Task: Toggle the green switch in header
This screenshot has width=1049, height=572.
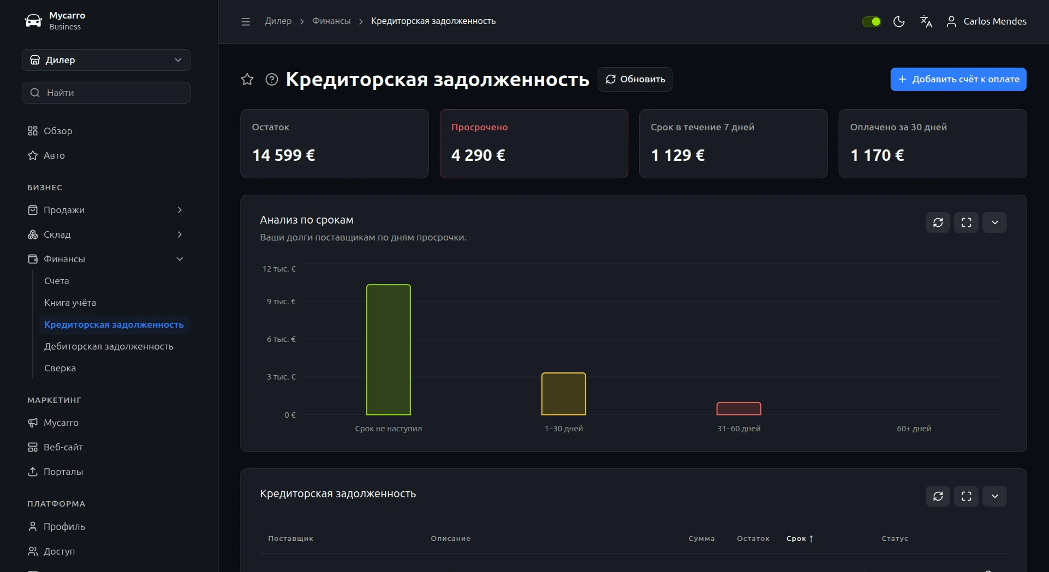Action: tap(872, 21)
